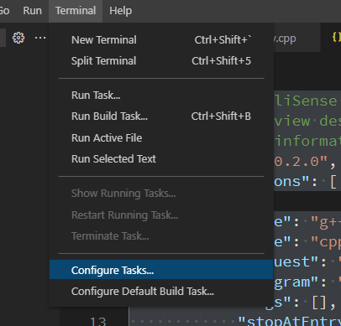Select Configure Default Build Task... item
This screenshot has height=326, width=341.
click(x=161, y=292)
